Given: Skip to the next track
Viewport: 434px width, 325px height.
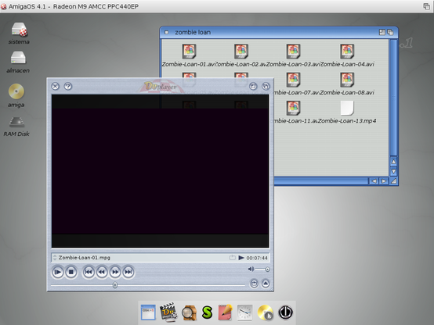Looking at the screenshot, I should (x=128, y=272).
